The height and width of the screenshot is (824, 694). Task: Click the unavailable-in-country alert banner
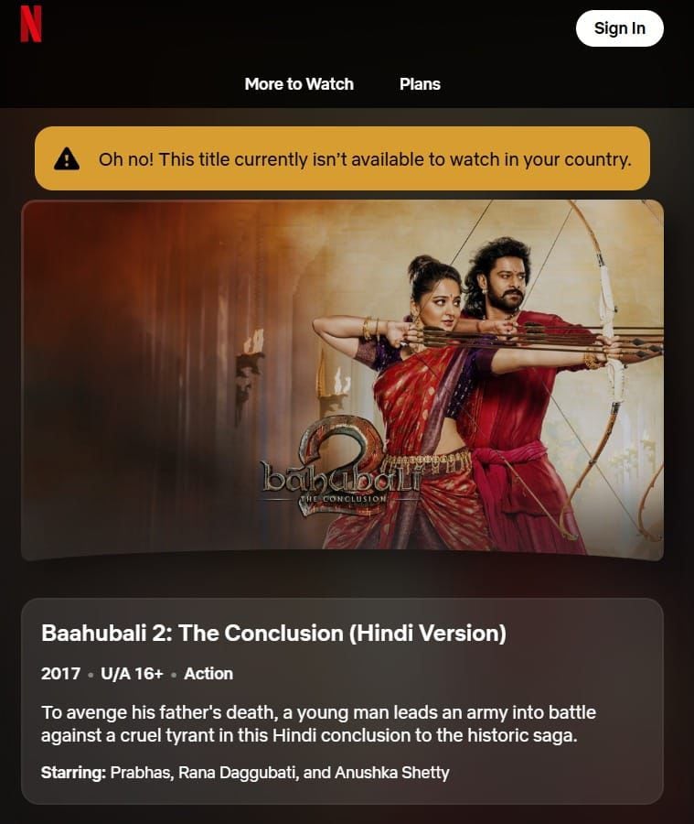(x=342, y=158)
